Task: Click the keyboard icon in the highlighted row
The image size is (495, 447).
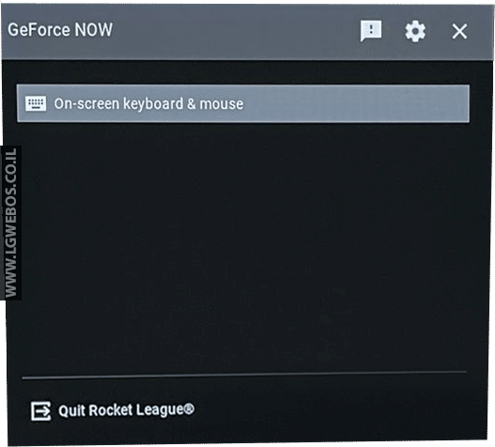Action: pyautogui.click(x=36, y=103)
